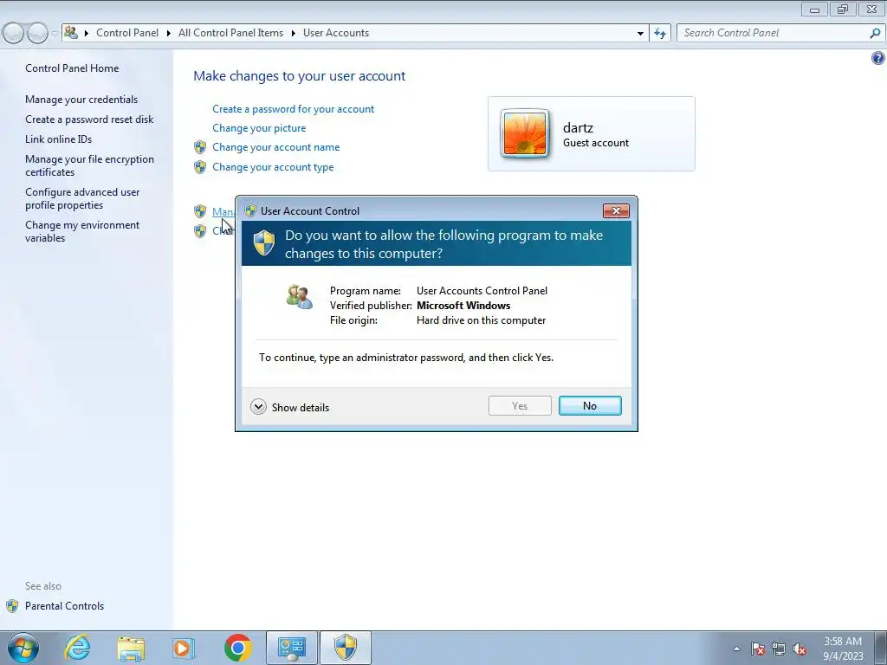Select Create a password reset disk
The height and width of the screenshot is (665, 887).
point(89,119)
